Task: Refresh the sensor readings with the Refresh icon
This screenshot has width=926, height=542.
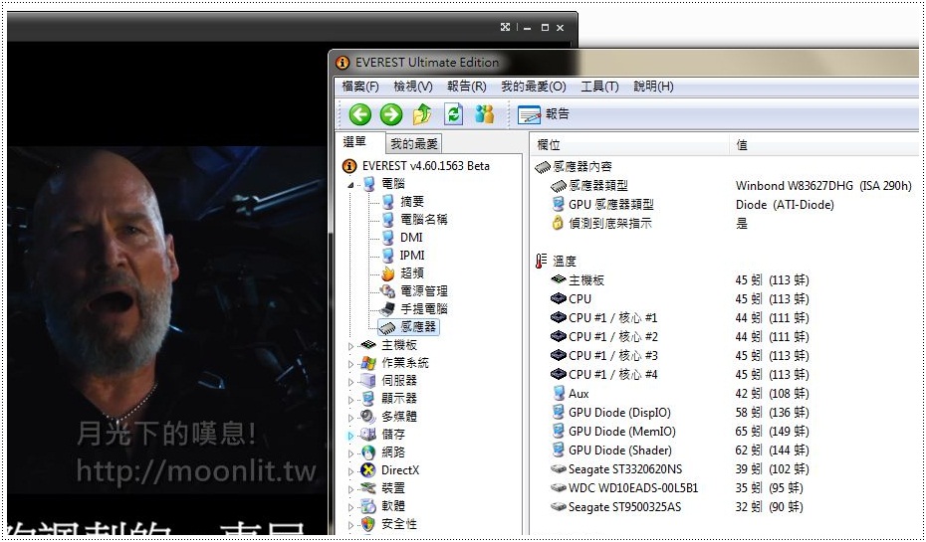Action: 453,114
